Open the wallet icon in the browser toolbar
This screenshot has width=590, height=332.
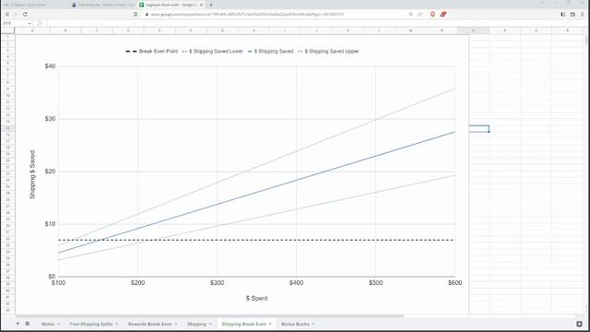click(572, 15)
